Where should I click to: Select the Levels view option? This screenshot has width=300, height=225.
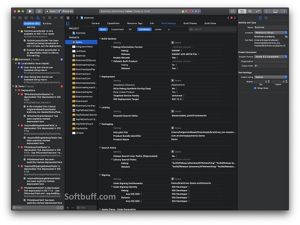(x=158, y=29)
